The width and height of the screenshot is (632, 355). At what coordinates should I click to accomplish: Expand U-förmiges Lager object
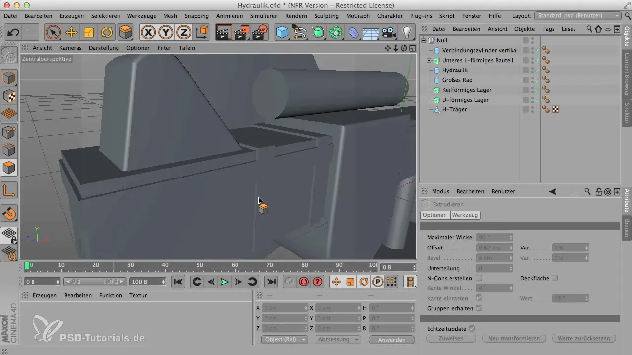click(429, 100)
